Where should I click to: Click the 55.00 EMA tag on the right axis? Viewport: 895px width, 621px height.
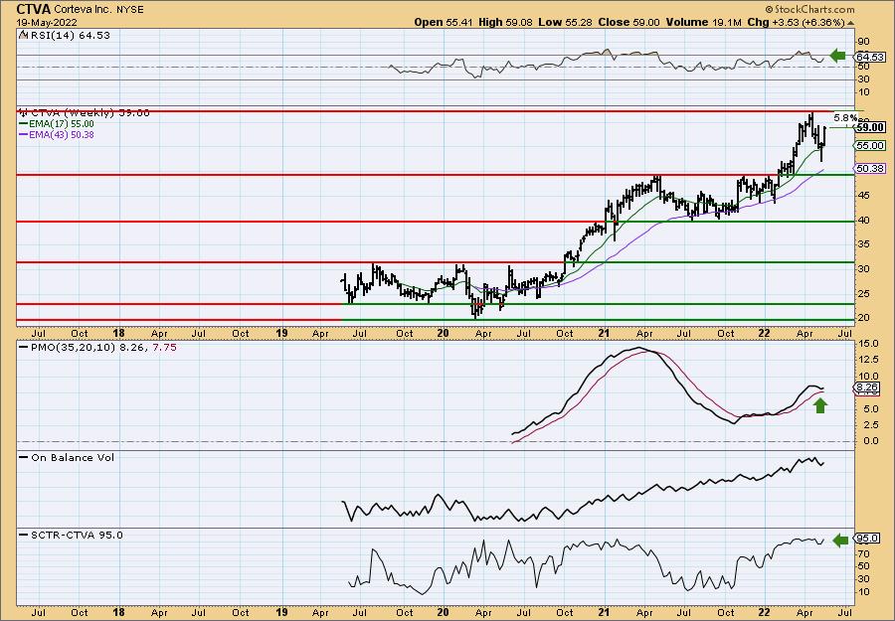(x=870, y=145)
